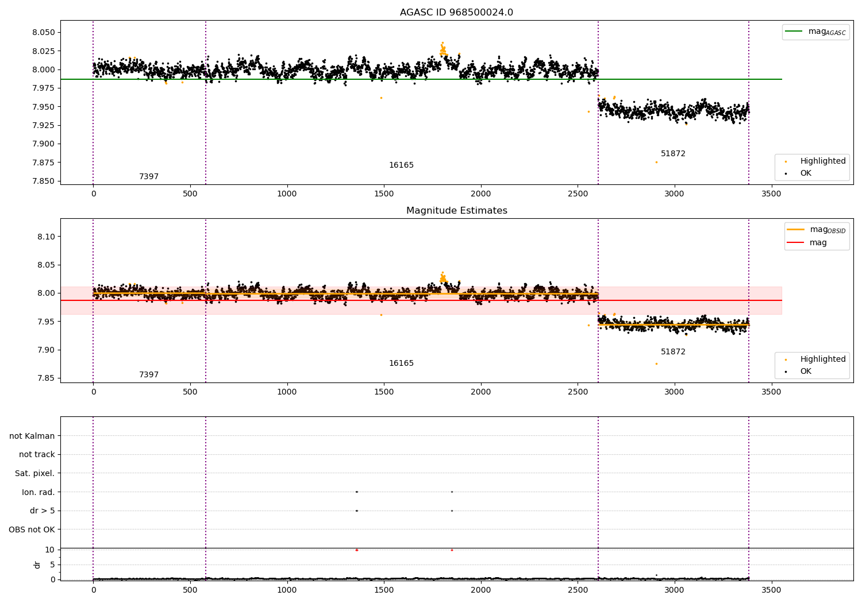Click OK legend entry in middle plot
Viewport: 862px width, 603px height.
799,372
